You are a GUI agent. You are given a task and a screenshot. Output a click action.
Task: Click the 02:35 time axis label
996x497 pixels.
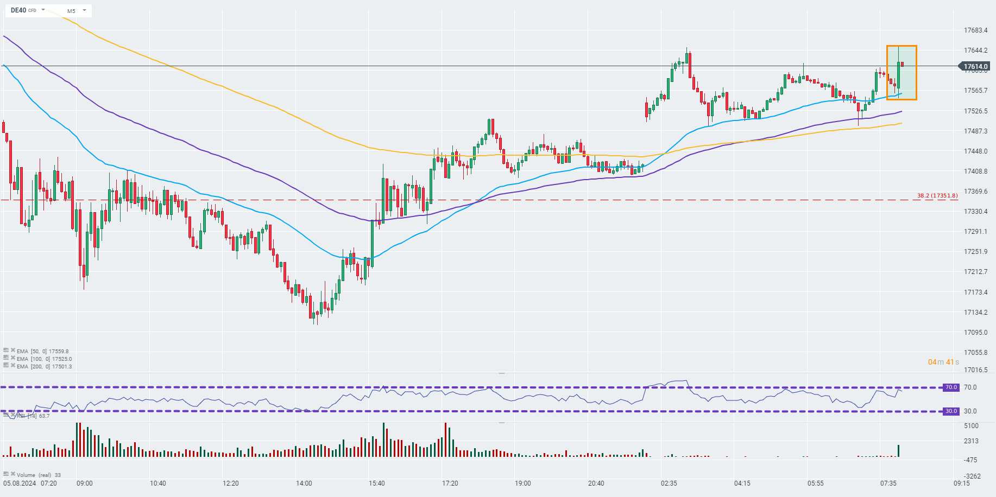point(669,483)
